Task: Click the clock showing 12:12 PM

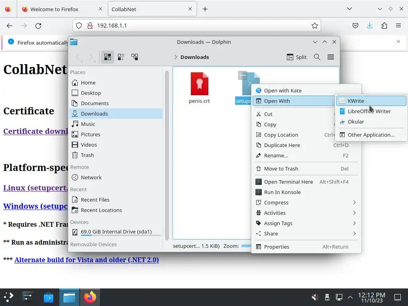Action: [372, 297]
